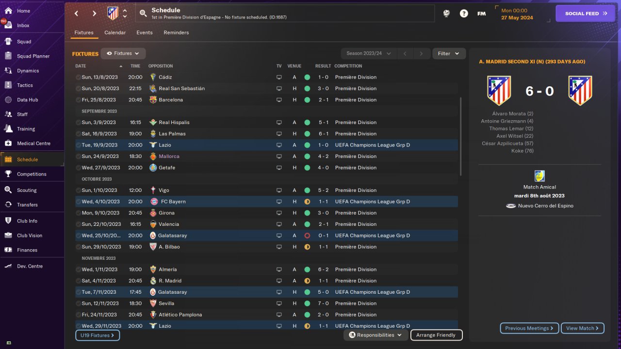Toggle the checkmark on the Girona fixture
The image size is (621, 349).
click(x=78, y=213)
